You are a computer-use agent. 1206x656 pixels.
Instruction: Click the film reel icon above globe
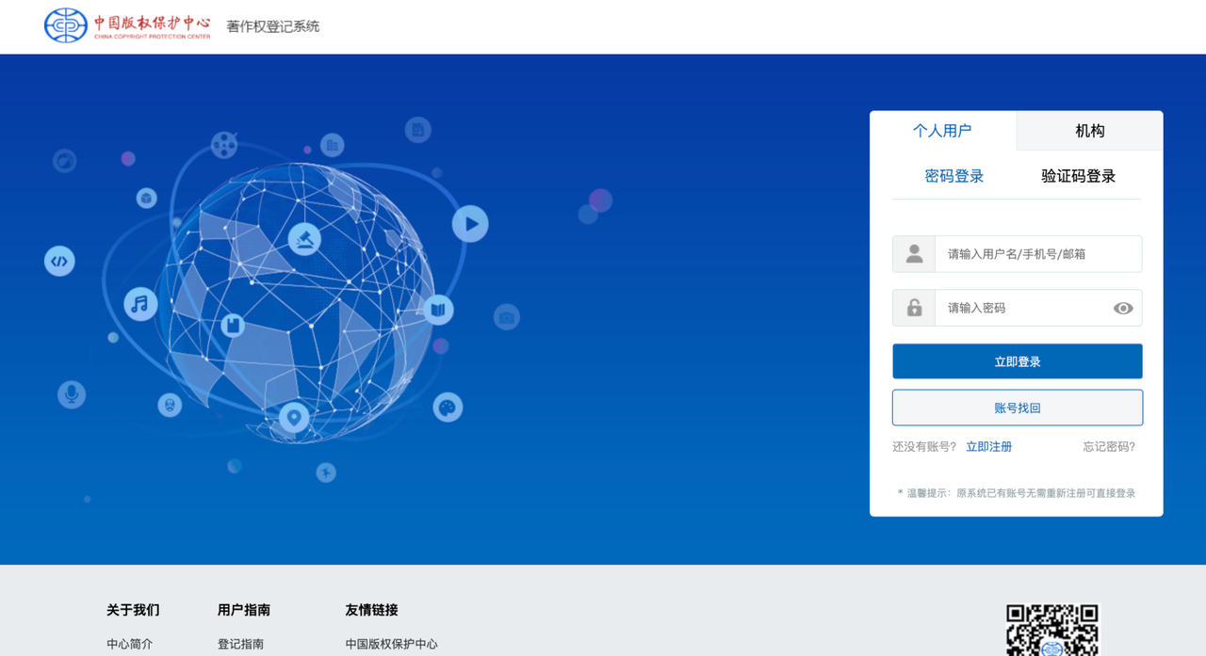click(224, 145)
